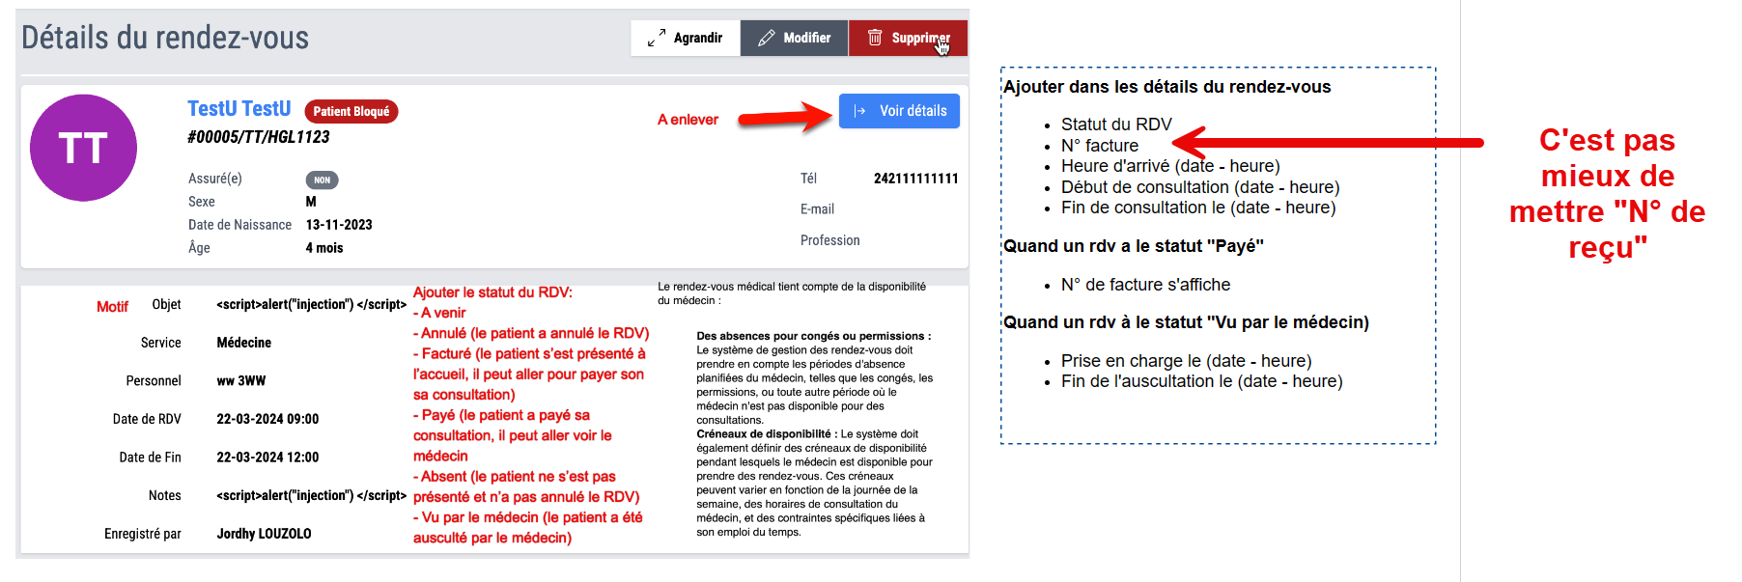Click the Date de Naissance label
Viewport: 1742px width, 582px height.
(240, 225)
